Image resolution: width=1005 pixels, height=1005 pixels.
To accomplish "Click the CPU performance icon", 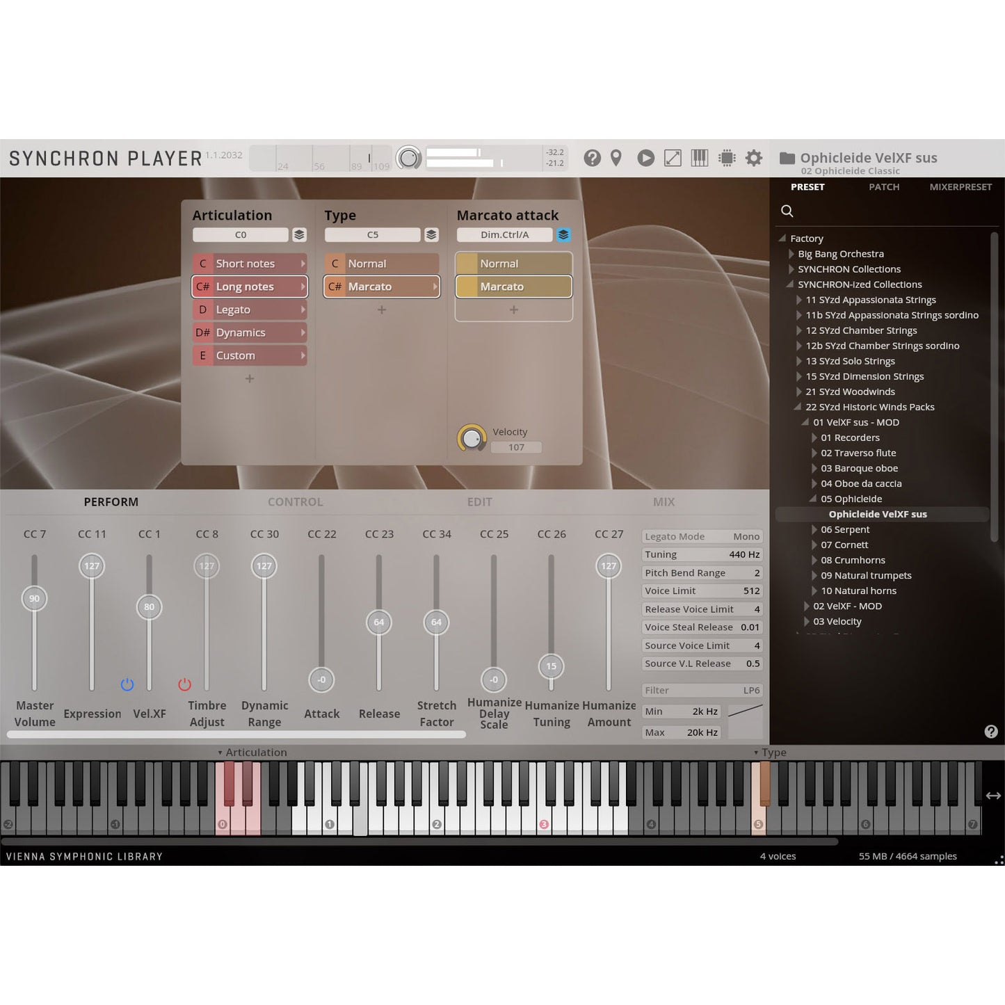I will pos(727,158).
